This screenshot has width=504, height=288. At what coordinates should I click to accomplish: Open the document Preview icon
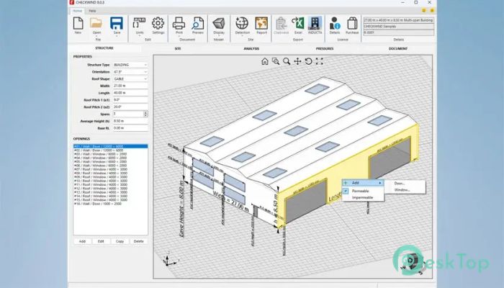(x=198, y=23)
